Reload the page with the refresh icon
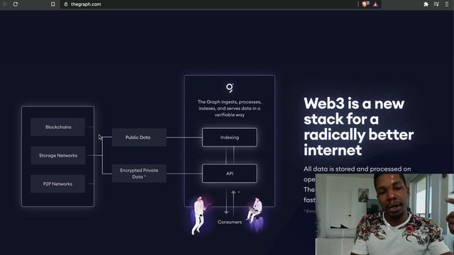This screenshot has width=454, height=255. [x=16, y=4]
